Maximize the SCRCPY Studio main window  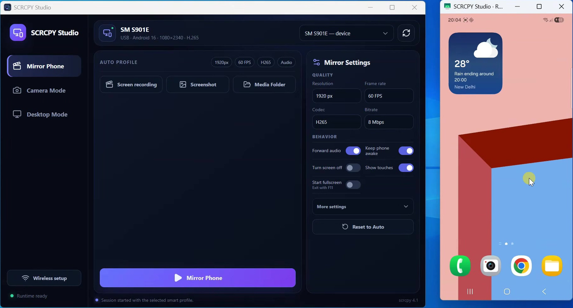(392, 7)
